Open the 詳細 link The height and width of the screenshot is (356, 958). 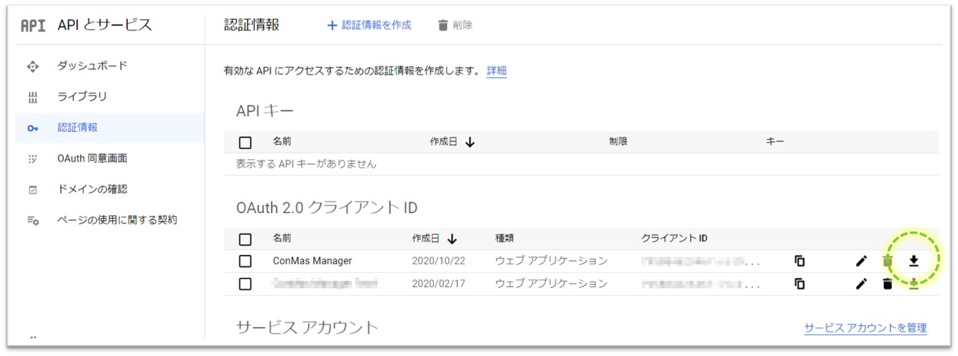pyautogui.click(x=497, y=71)
